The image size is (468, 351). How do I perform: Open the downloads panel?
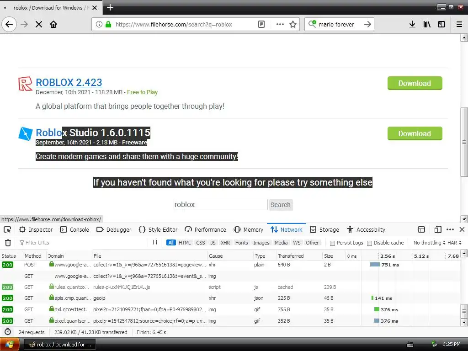pos(412,24)
